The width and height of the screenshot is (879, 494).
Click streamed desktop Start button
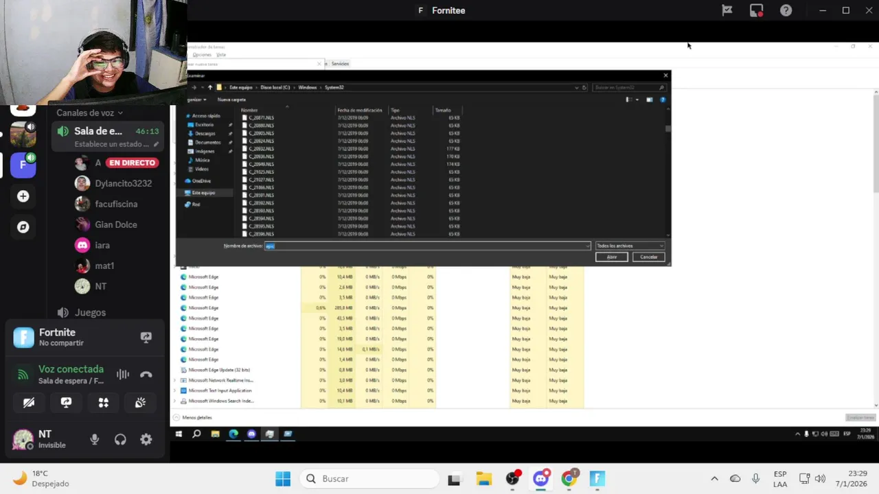pos(179,434)
